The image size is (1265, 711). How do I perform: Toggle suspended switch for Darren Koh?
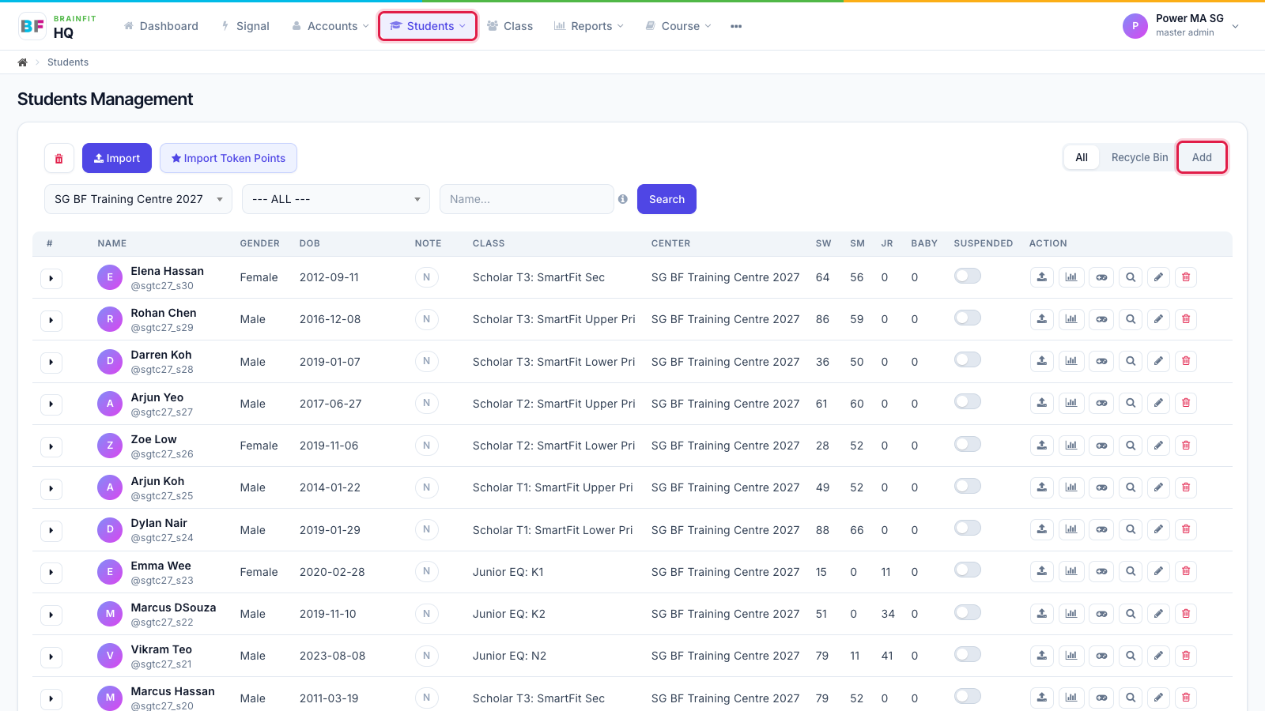pyautogui.click(x=968, y=359)
